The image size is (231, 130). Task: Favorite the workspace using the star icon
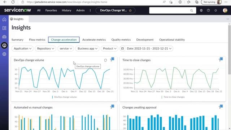[130, 10]
